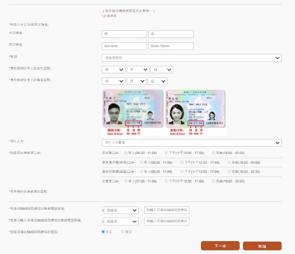Click the old-style Hong Kong ID card sample image
The image size is (295, 254).
[132, 108]
